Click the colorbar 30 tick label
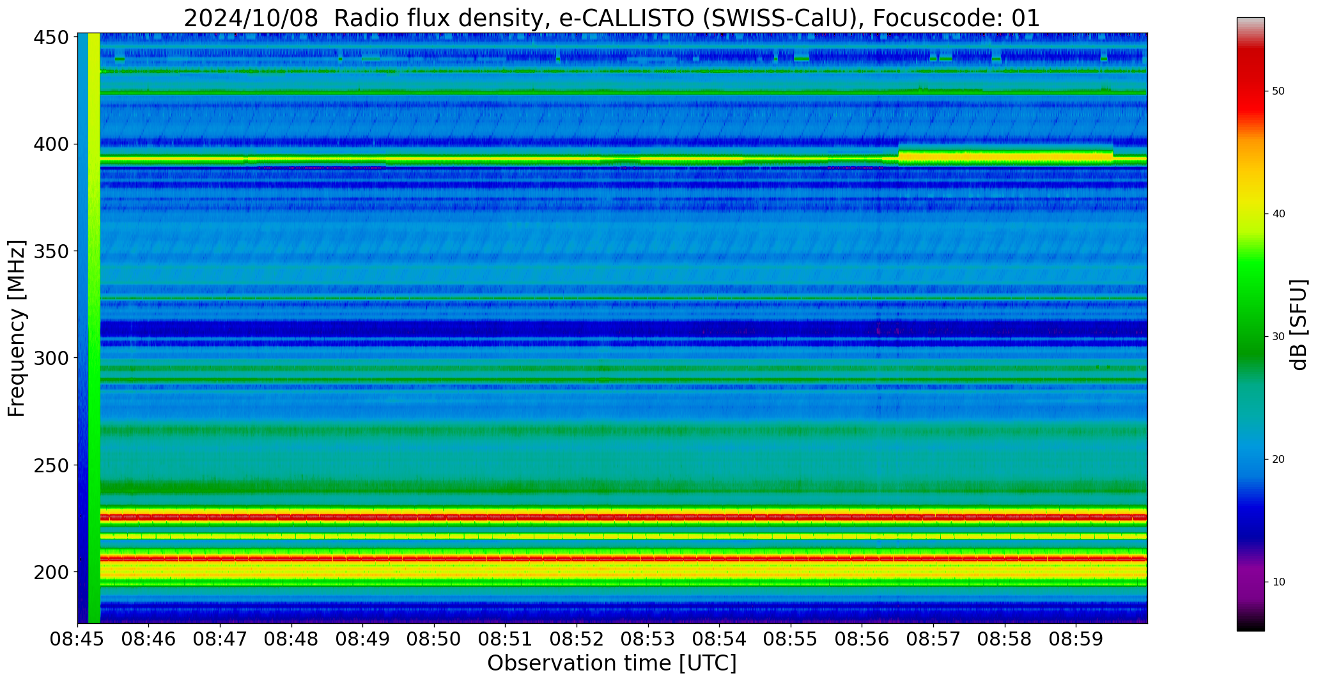Image resolution: width=1318 pixels, height=682 pixels. pyautogui.click(x=1278, y=336)
